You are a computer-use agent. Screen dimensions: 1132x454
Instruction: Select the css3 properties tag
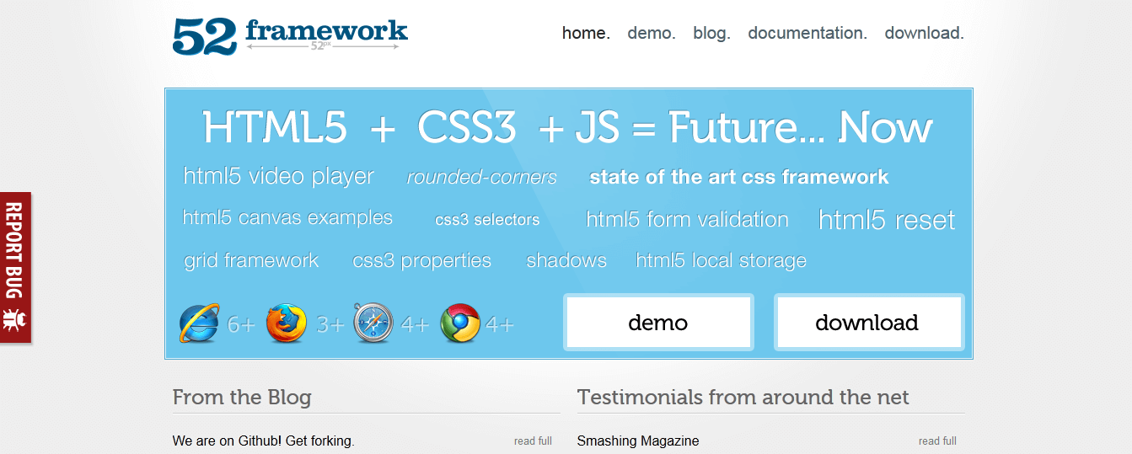click(421, 261)
